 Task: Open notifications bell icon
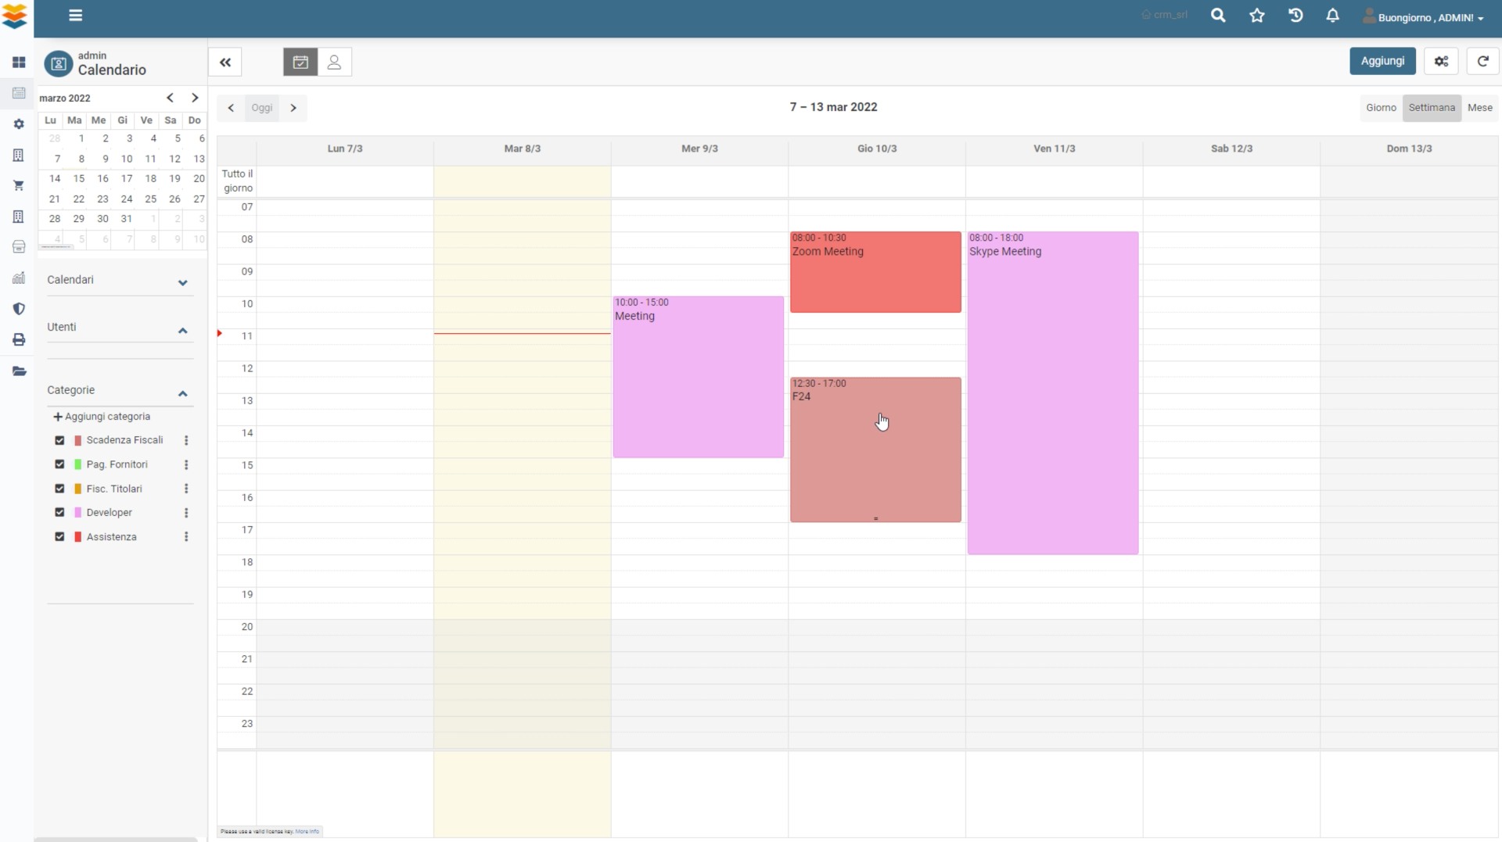click(x=1332, y=16)
